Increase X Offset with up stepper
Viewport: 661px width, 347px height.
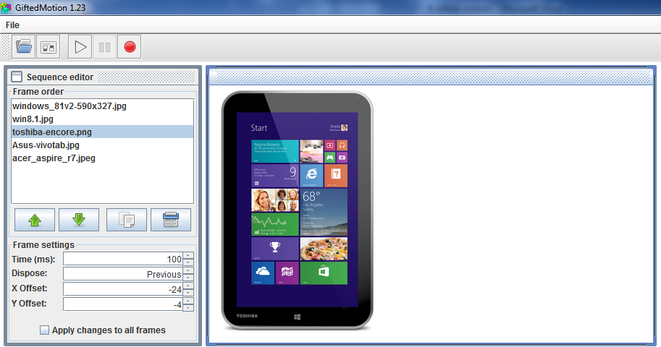188,286
